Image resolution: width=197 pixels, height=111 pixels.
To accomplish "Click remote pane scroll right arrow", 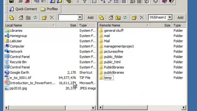I will (x=183, y=108).
